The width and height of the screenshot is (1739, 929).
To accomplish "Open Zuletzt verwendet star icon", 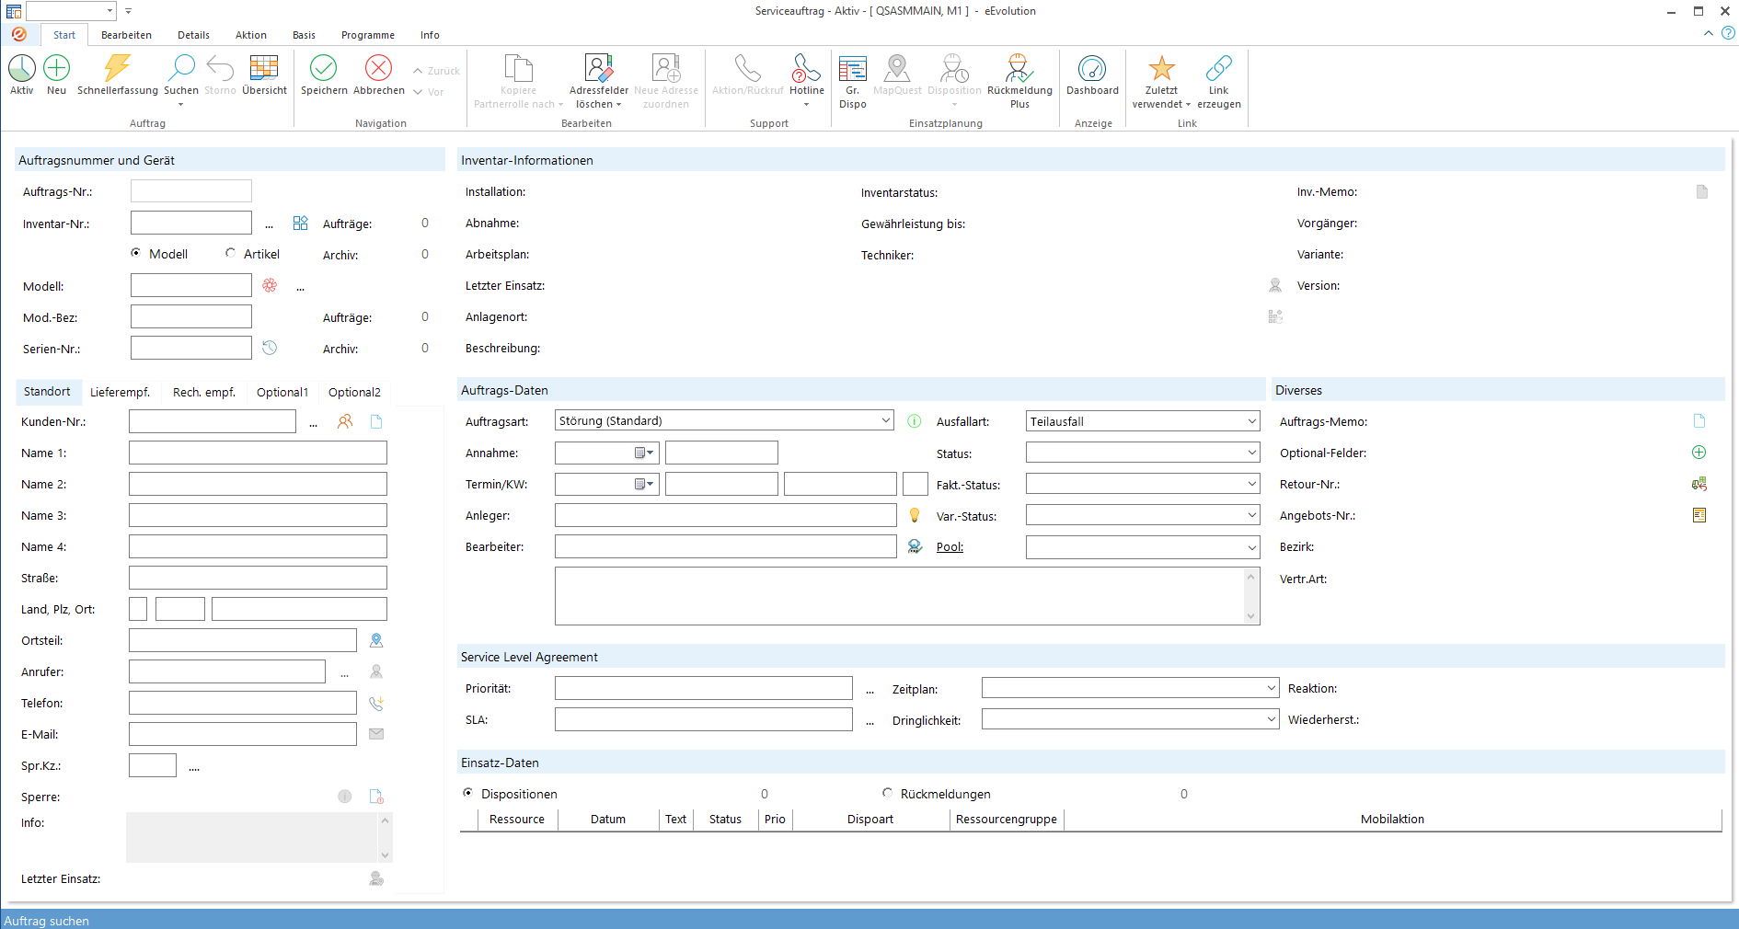I will click(1161, 68).
